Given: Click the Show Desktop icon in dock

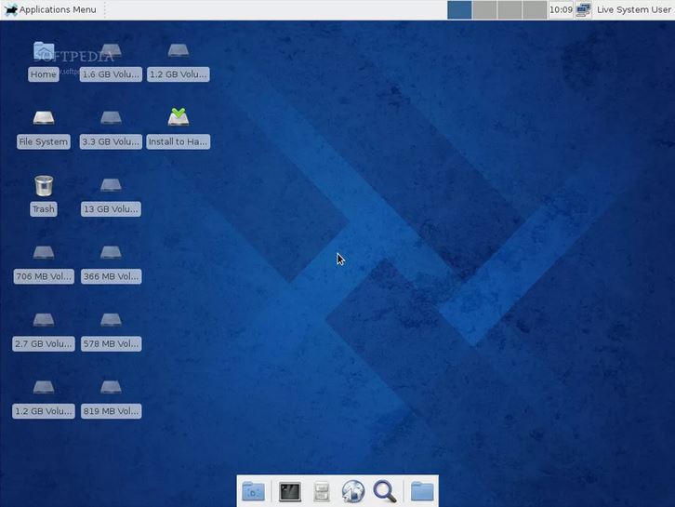Looking at the screenshot, I should click(x=253, y=491).
